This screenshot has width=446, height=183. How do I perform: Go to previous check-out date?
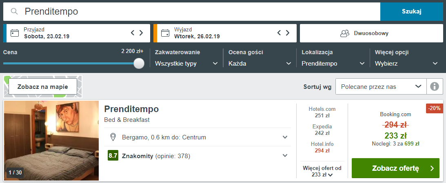(280, 33)
